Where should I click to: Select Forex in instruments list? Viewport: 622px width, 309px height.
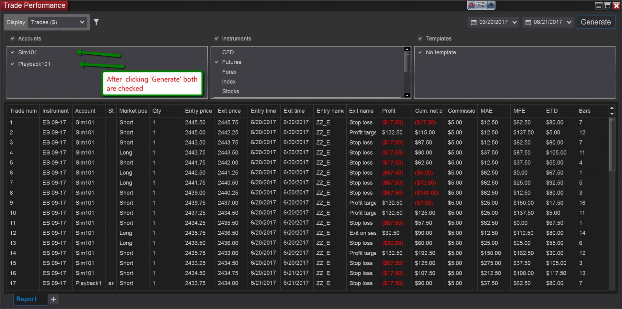[x=229, y=72]
